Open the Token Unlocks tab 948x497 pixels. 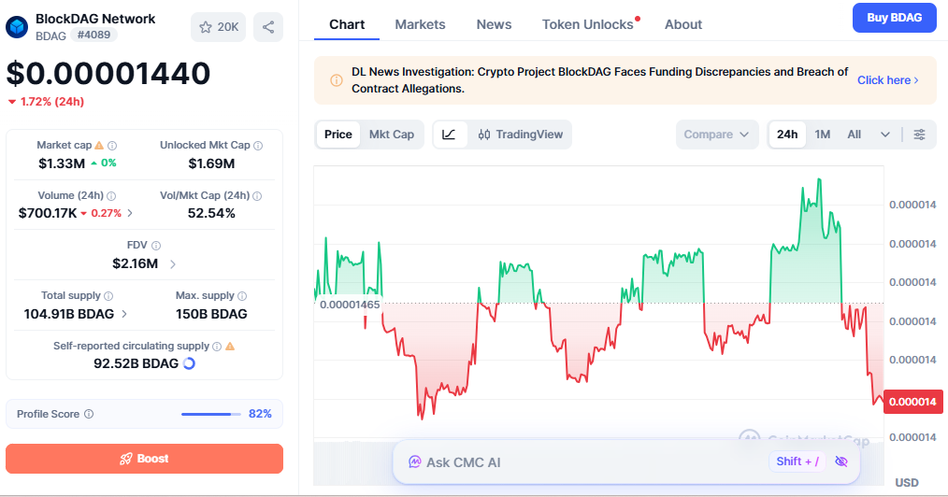point(588,25)
